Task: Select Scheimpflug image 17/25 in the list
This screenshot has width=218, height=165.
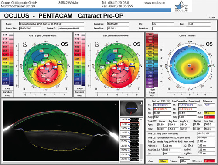Action: [129, 124]
